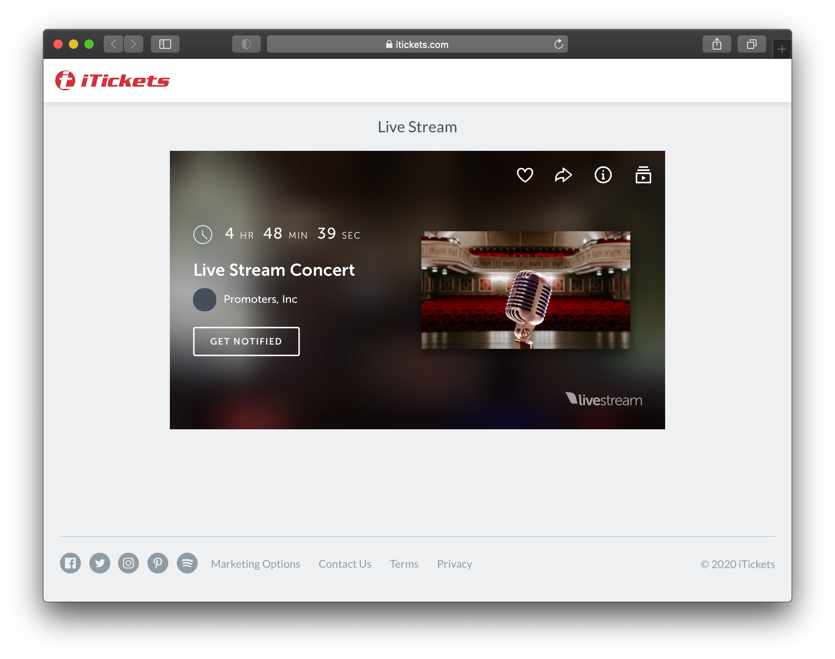The width and height of the screenshot is (835, 659).
Task: Click the iTickets logo in the header
Action: coord(112,80)
